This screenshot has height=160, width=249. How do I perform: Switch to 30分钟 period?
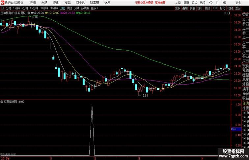44,8
